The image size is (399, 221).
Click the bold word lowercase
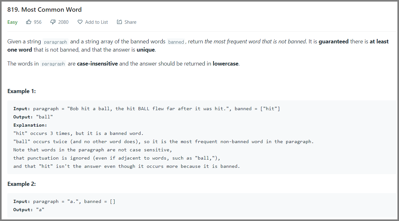click(226, 64)
